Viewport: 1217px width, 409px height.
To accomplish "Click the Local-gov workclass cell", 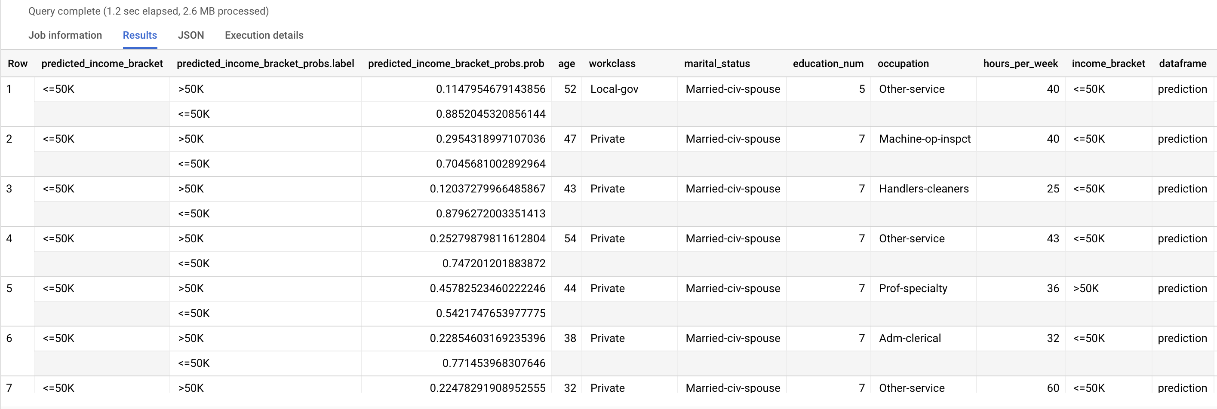I will pyautogui.click(x=614, y=89).
